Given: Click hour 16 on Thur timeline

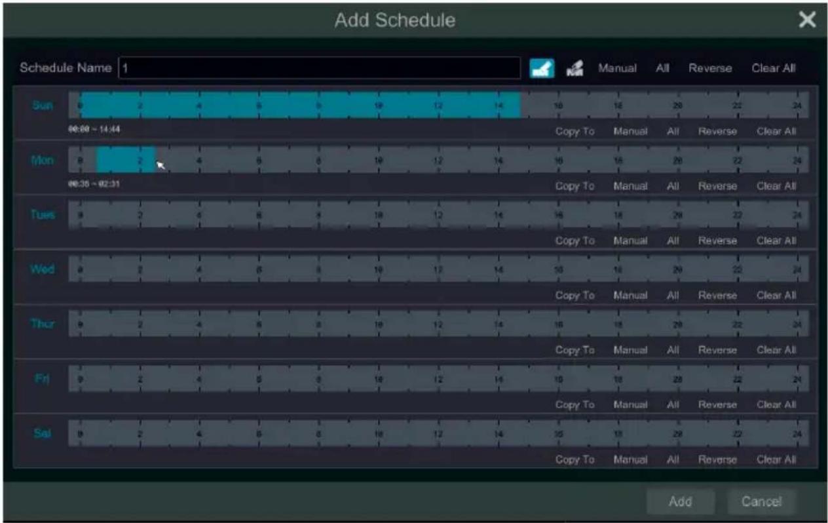Looking at the screenshot, I should [559, 324].
